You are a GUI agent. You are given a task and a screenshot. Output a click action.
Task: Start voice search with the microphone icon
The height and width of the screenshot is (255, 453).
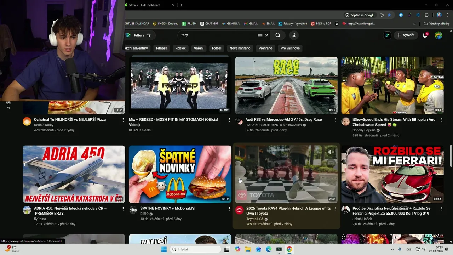coord(294,35)
